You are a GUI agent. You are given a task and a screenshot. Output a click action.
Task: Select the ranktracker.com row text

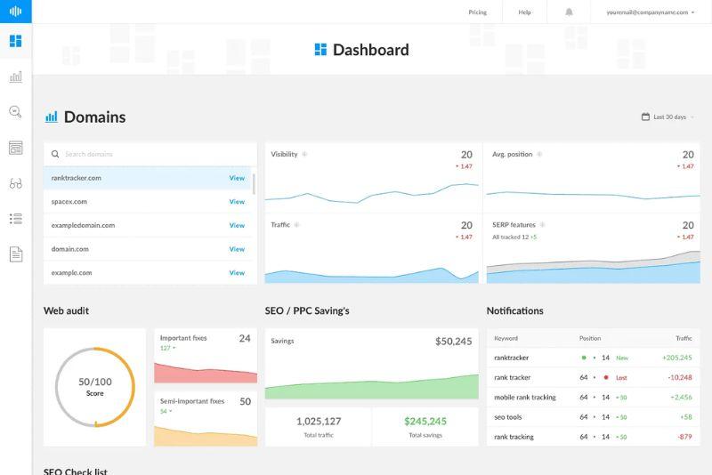[x=77, y=178]
